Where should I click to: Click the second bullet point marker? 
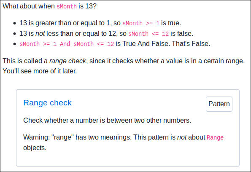point(15,34)
